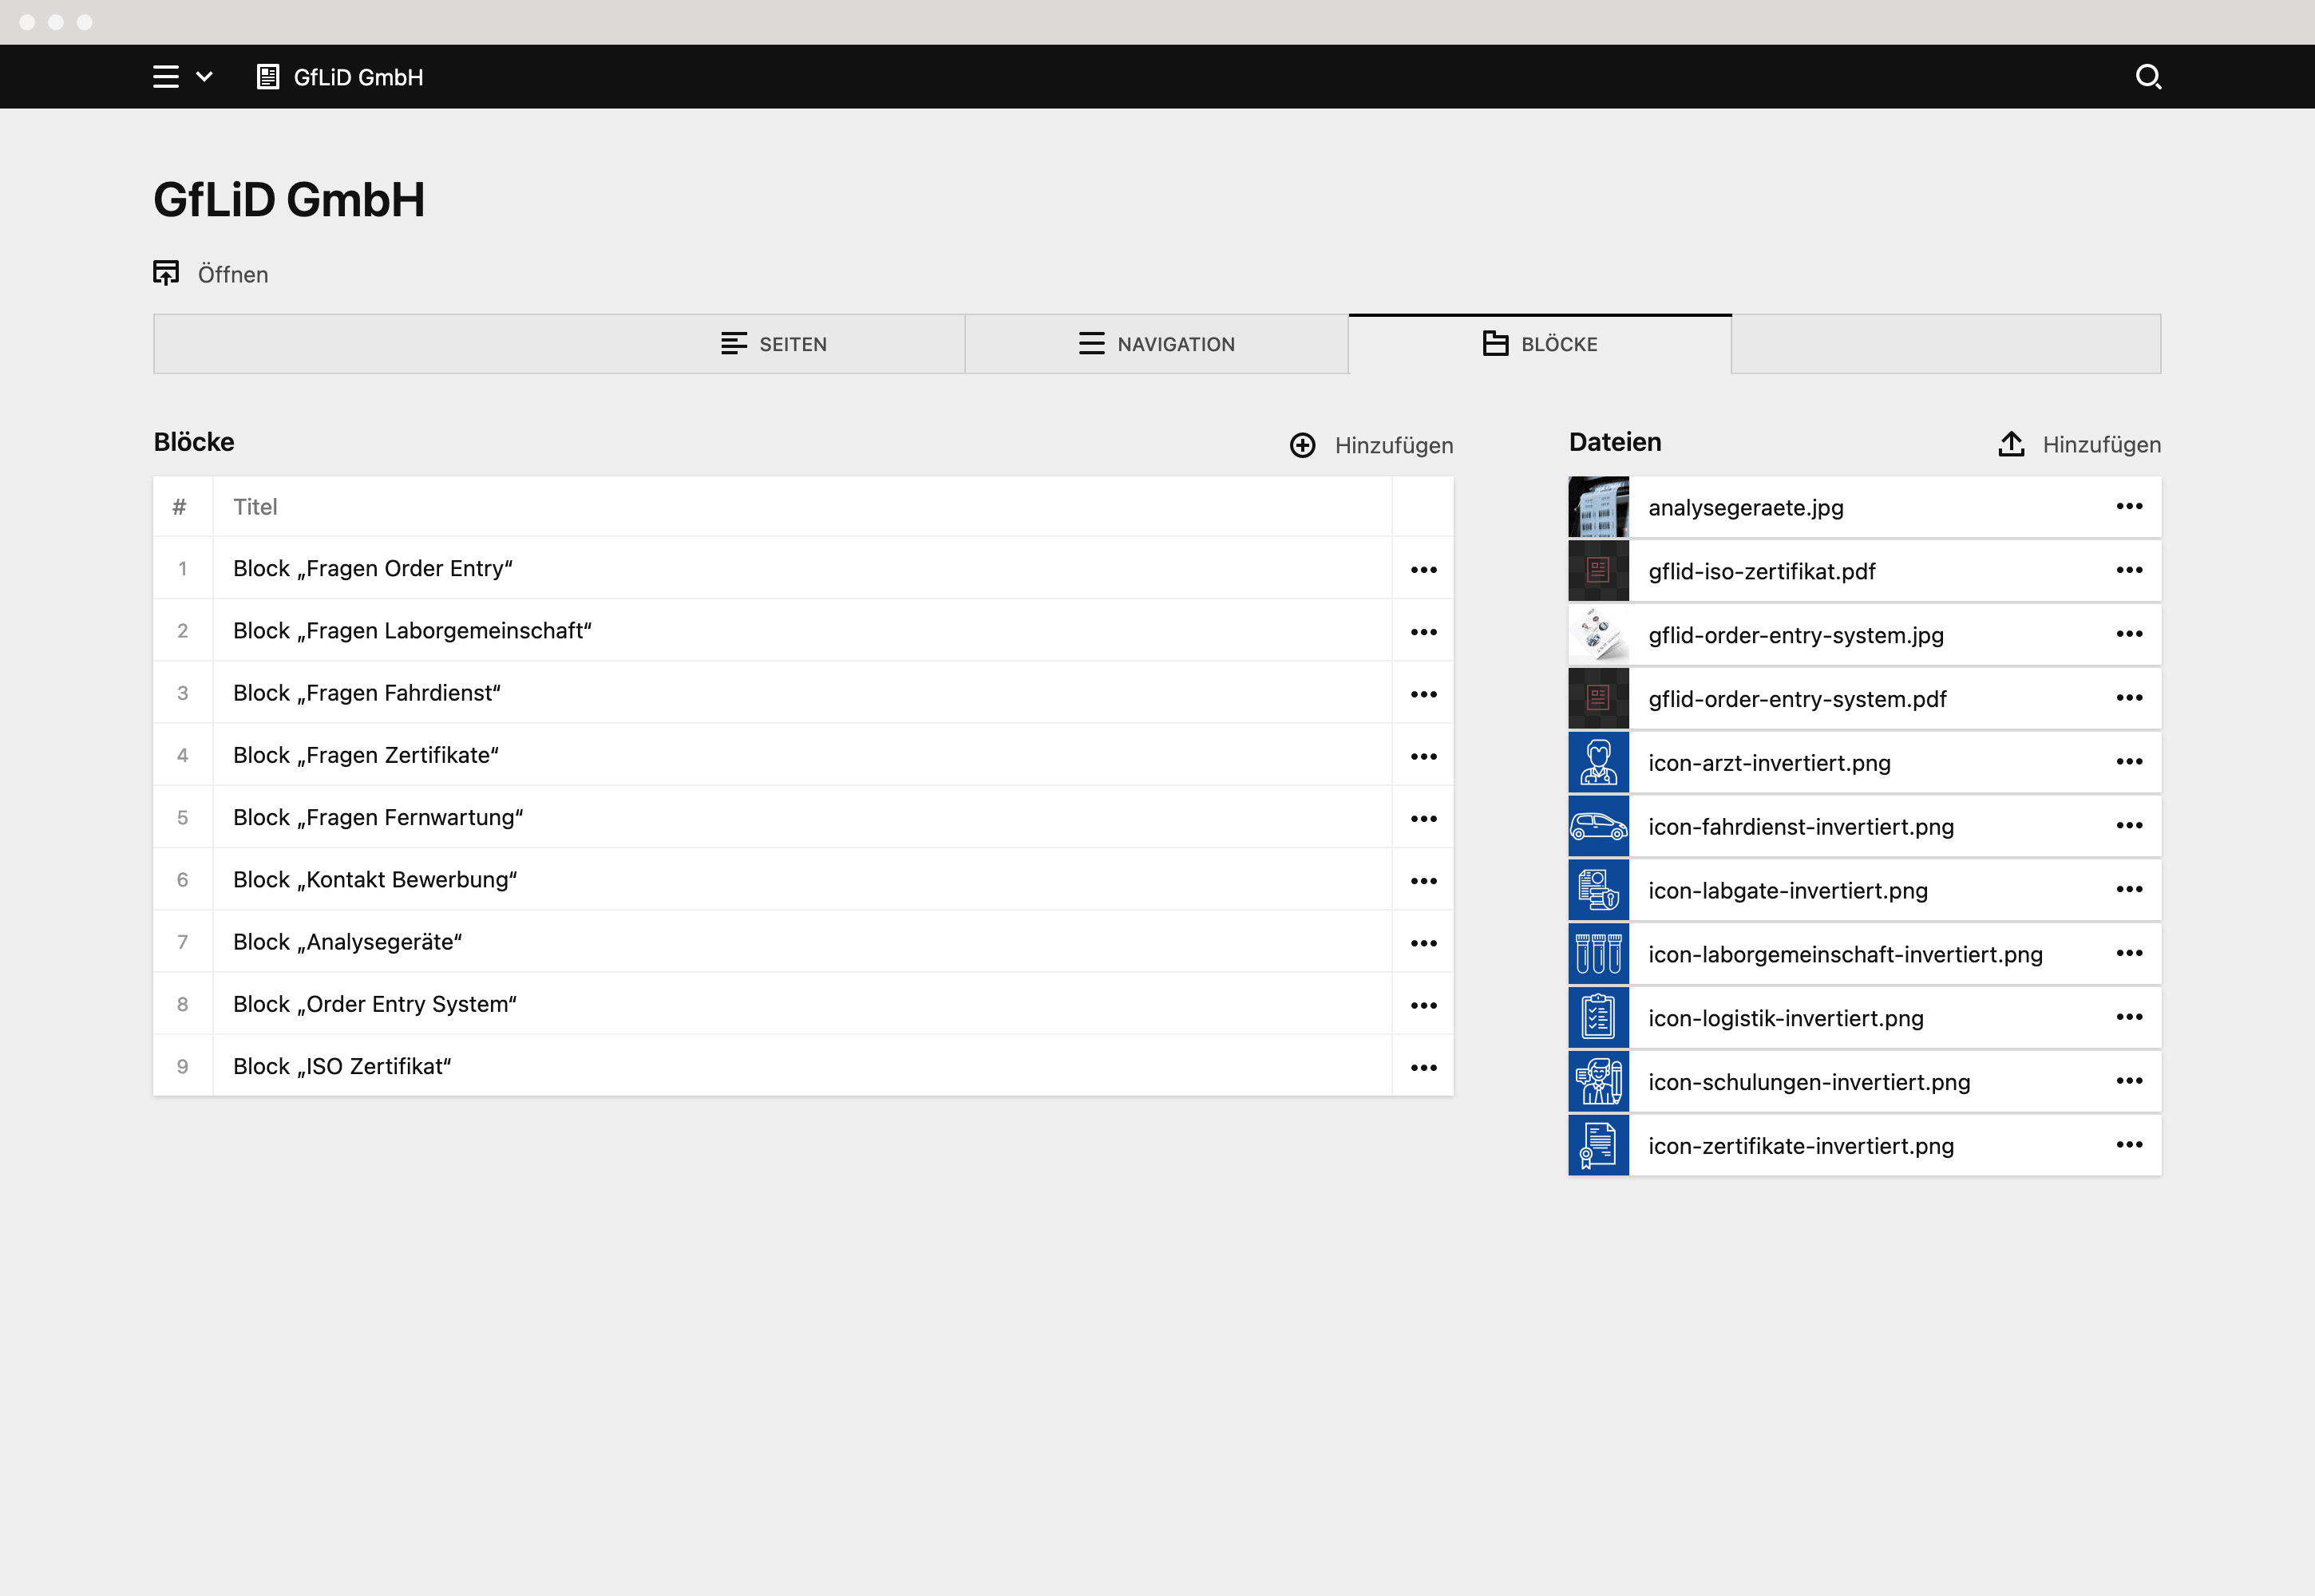Open Block „ISO Zertifikat“ row
The image size is (2315, 1596).
pyautogui.click(x=803, y=1066)
